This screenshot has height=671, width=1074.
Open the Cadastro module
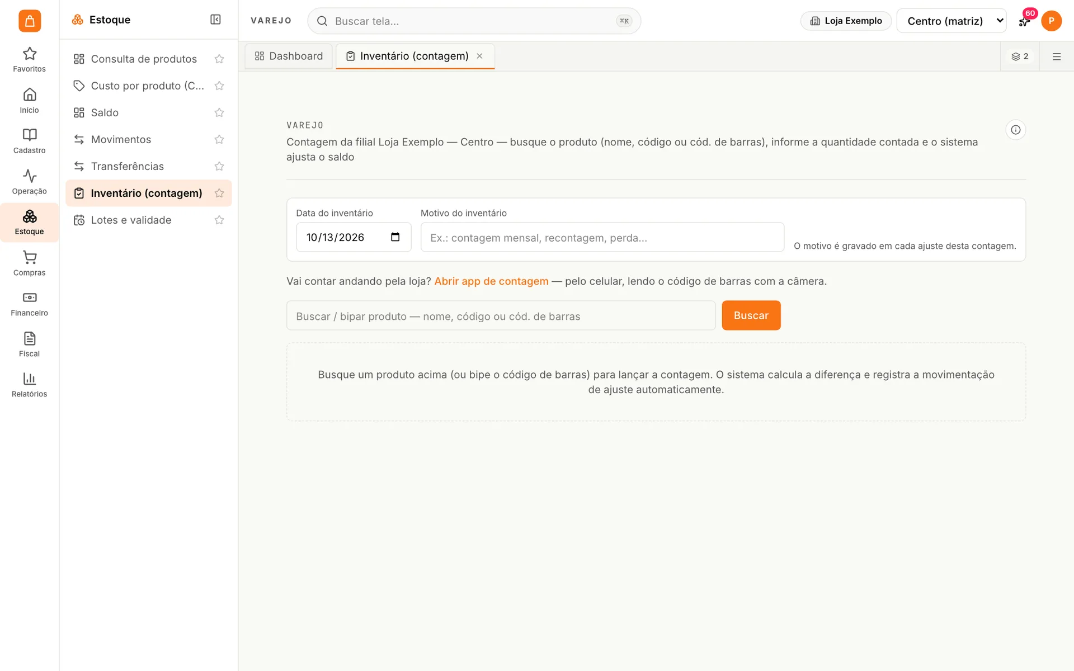(x=29, y=141)
